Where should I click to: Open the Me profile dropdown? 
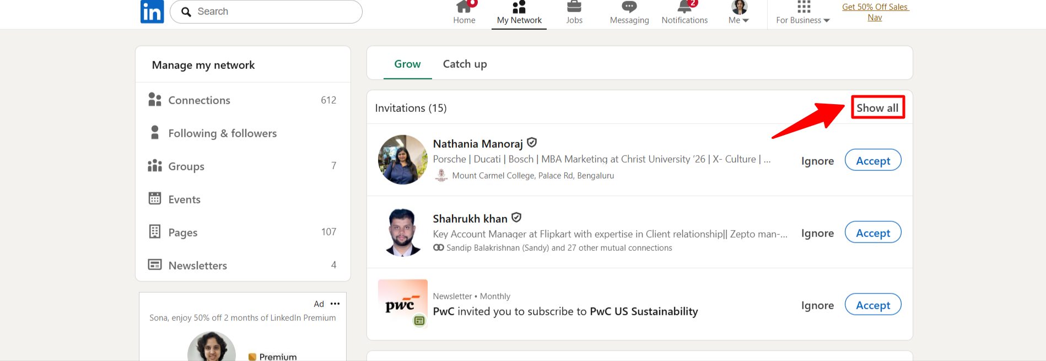point(738,14)
